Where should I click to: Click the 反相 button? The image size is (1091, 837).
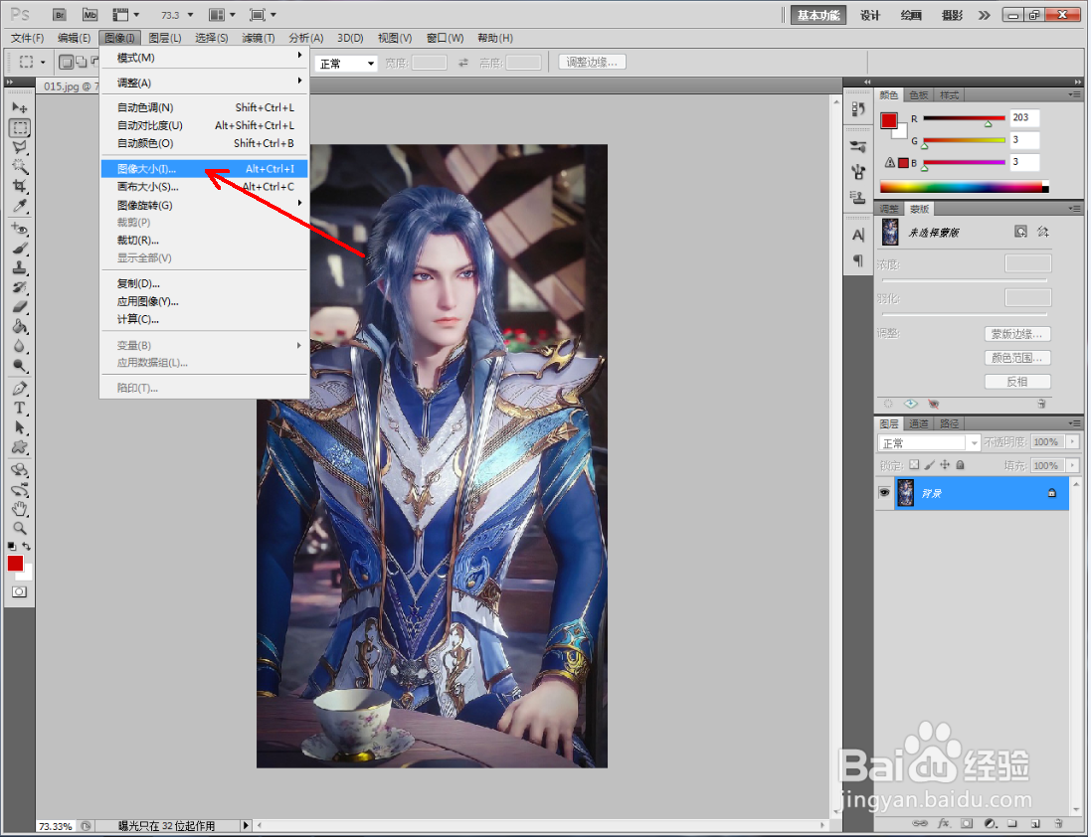[1017, 382]
